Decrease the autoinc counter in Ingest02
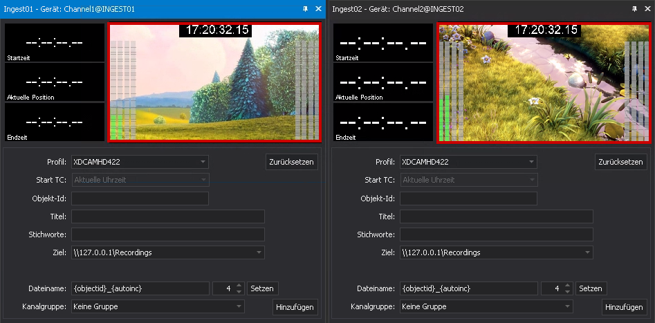This screenshot has width=655, height=323. pos(567,291)
